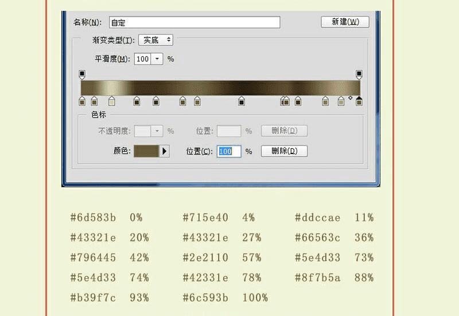Click the 88% position text
The height and width of the screenshot is (316, 459).
click(364, 278)
